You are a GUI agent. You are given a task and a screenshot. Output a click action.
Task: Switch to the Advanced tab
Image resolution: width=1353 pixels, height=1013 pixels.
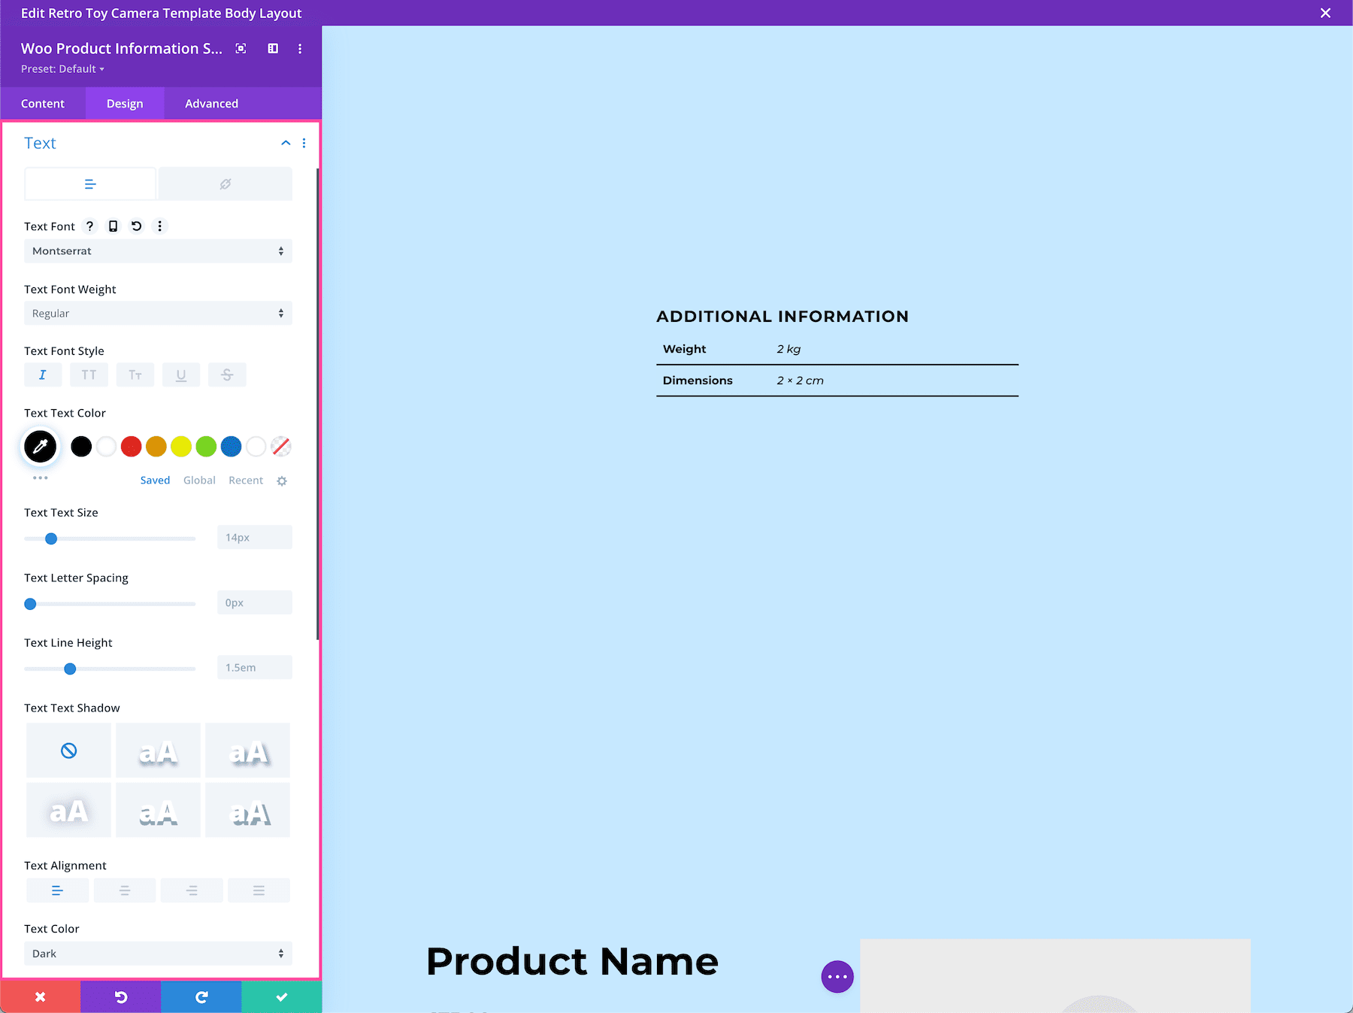[211, 103]
